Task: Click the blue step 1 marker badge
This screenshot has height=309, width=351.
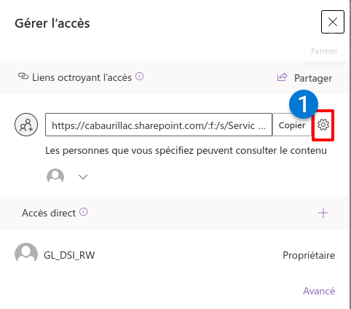Action: (x=304, y=104)
